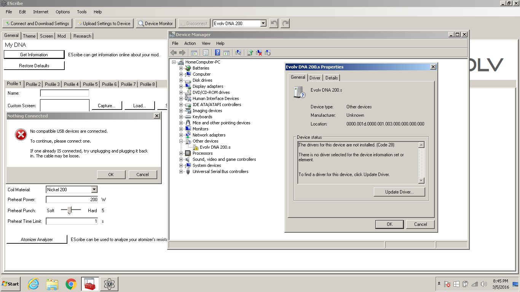Screen dimensions: 520x292
Task: Click the Uninstall device toolbar icon
Action: pyautogui.click(x=259, y=53)
